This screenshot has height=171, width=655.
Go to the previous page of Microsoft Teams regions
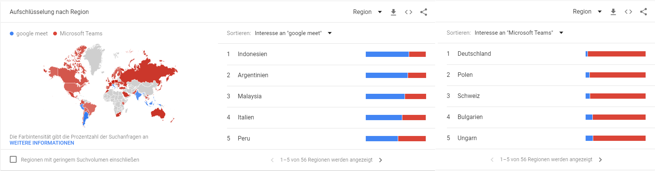492,160
